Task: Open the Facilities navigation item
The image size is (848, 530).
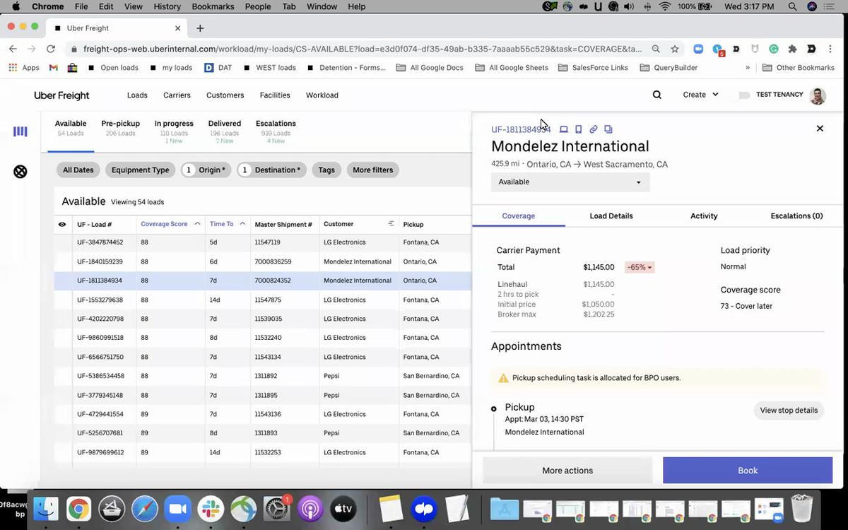Action: (275, 95)
